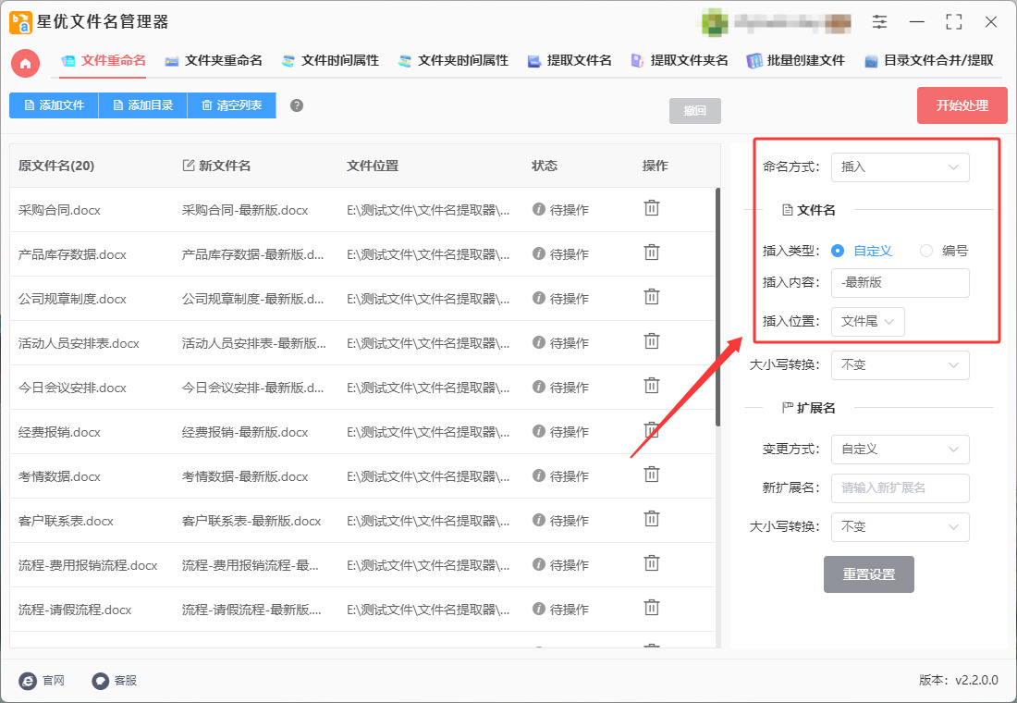Image resolution: width=1017 pixels, height=703 pixels.
Task: Click the edit pencil icon beside 新文件名
Action: (x=188, y=166)
